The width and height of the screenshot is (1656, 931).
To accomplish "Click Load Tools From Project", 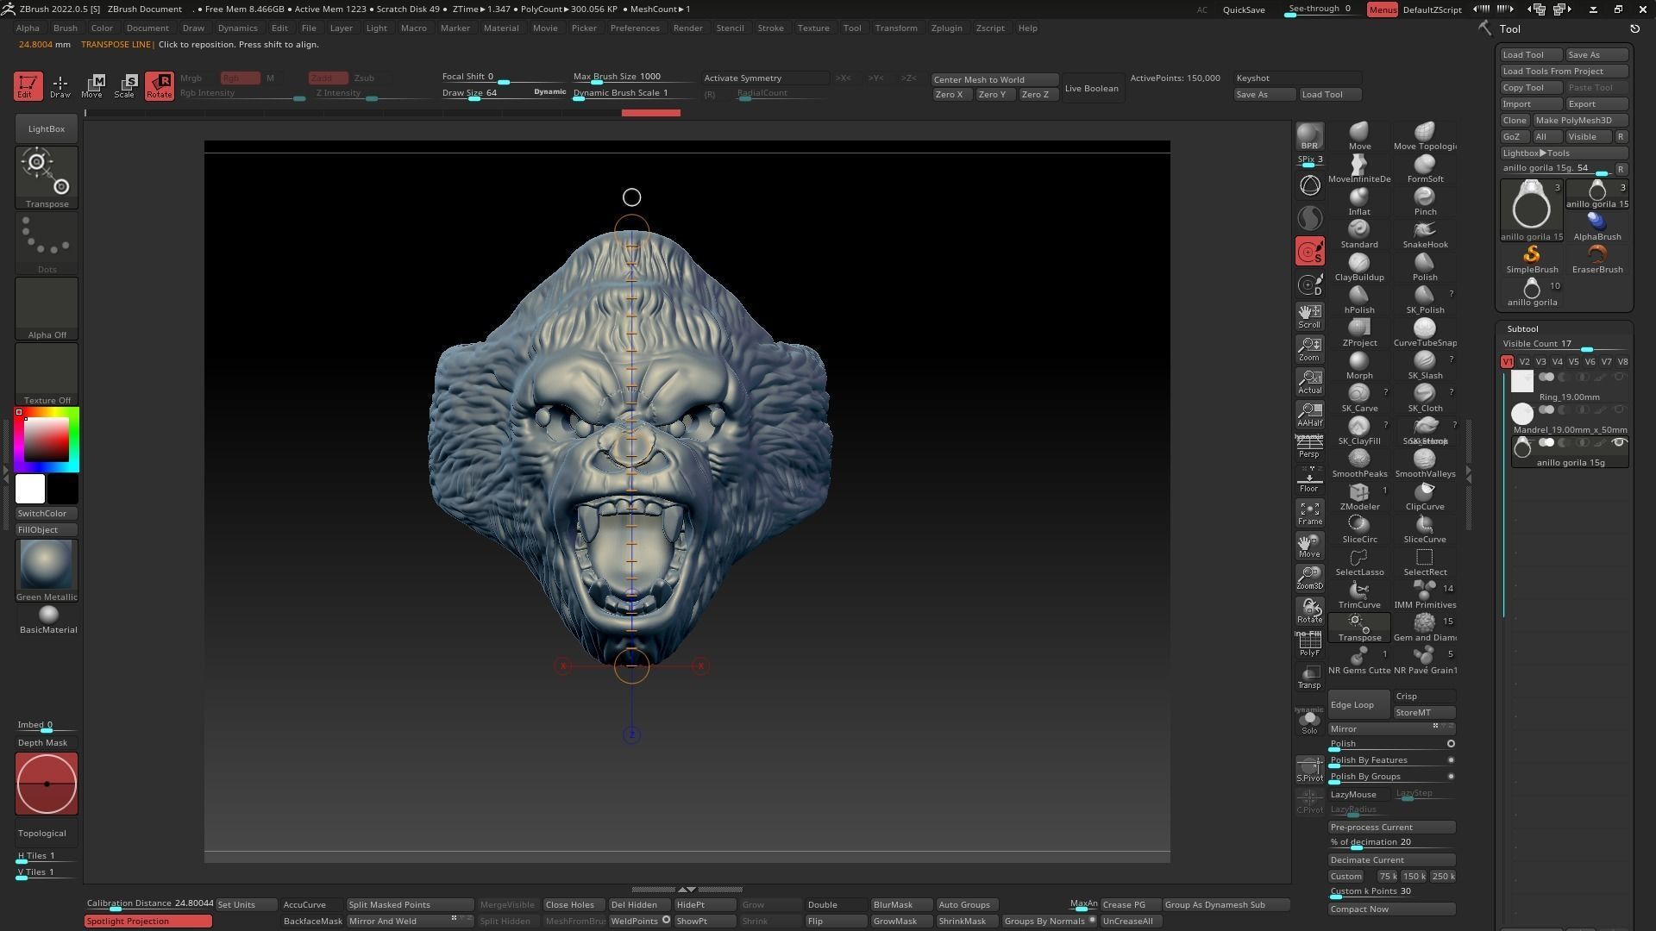I will 1565,72.
